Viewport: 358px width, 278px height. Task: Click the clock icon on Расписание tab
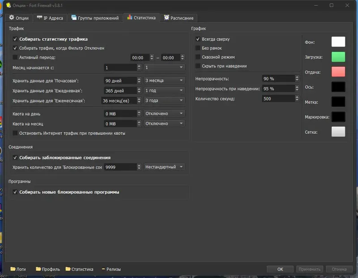tap(166, 17)
